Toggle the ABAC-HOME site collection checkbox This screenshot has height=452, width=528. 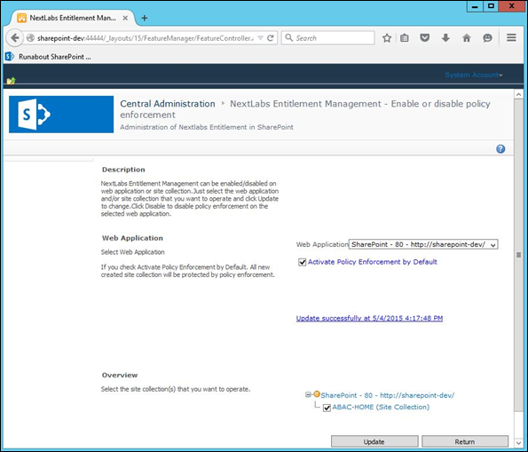click(x=327, y=408)
